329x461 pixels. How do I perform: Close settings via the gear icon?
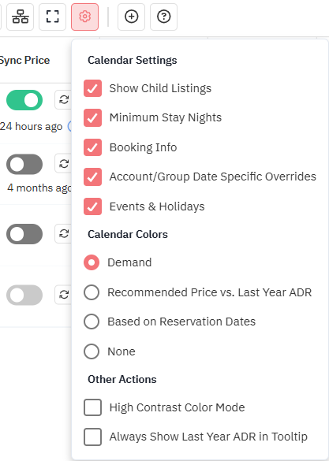(84, 17)
